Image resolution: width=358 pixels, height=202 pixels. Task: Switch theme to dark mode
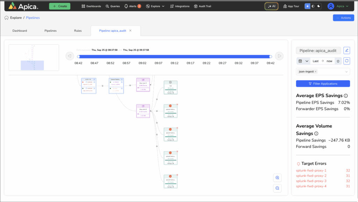point(319,6)
